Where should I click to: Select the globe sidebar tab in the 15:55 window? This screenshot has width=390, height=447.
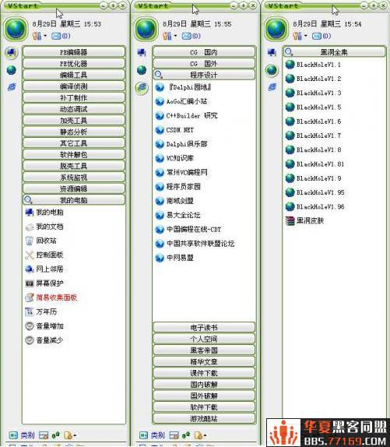[x=142, y=70]
